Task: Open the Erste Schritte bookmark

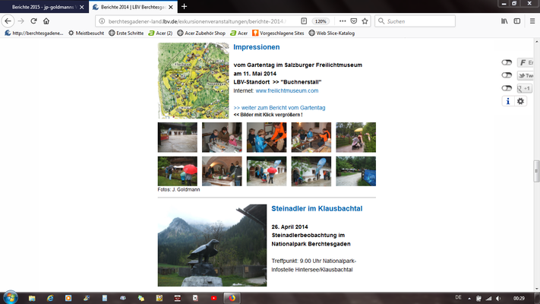Action: click(126, 33)
